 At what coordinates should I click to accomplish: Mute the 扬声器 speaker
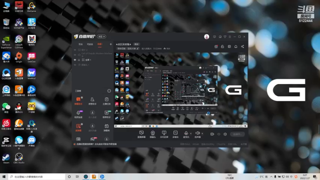pos(198,134)
